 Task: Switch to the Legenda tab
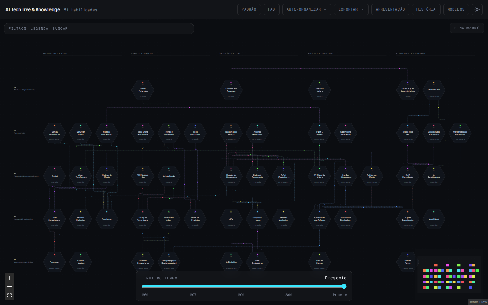[x=39, y=29]
